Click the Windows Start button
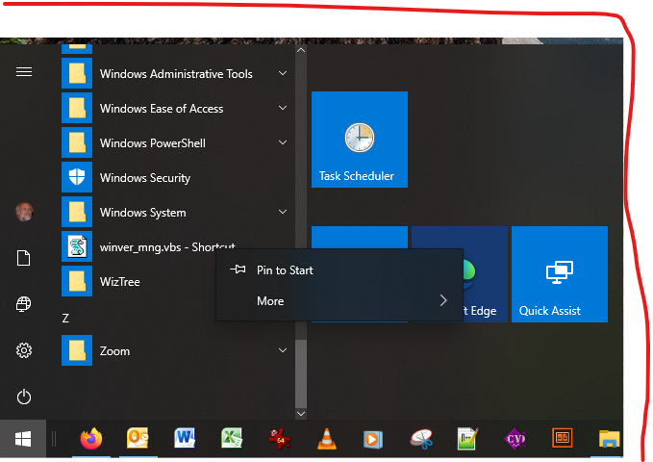Viewport: 653px width, 462px height. tap(23, 439)
